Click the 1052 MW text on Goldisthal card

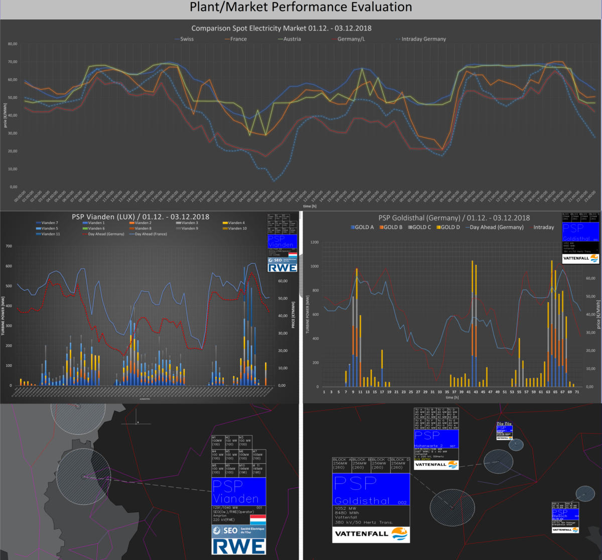(x=345, y=509)
